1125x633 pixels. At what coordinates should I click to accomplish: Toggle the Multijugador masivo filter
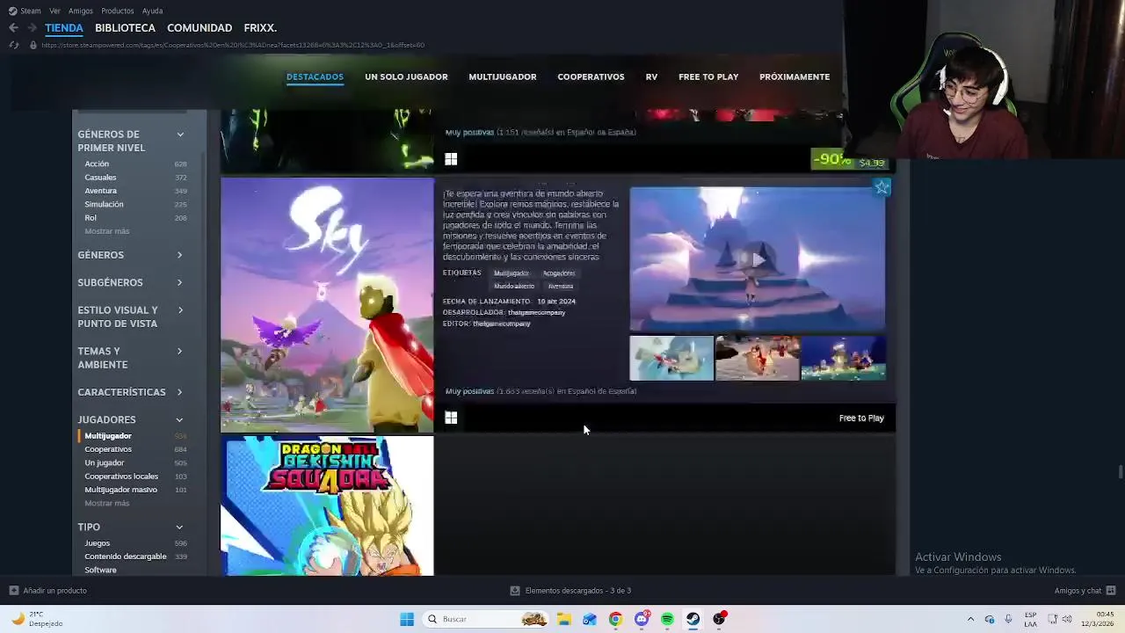(134, 490)
